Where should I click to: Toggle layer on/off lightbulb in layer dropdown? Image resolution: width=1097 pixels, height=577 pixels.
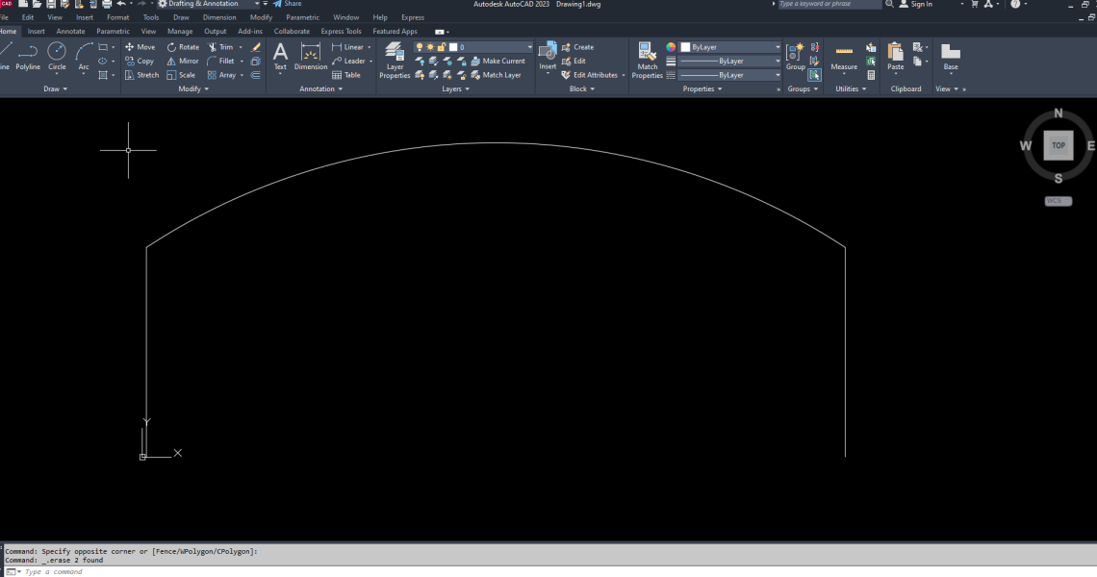point(420,47)
